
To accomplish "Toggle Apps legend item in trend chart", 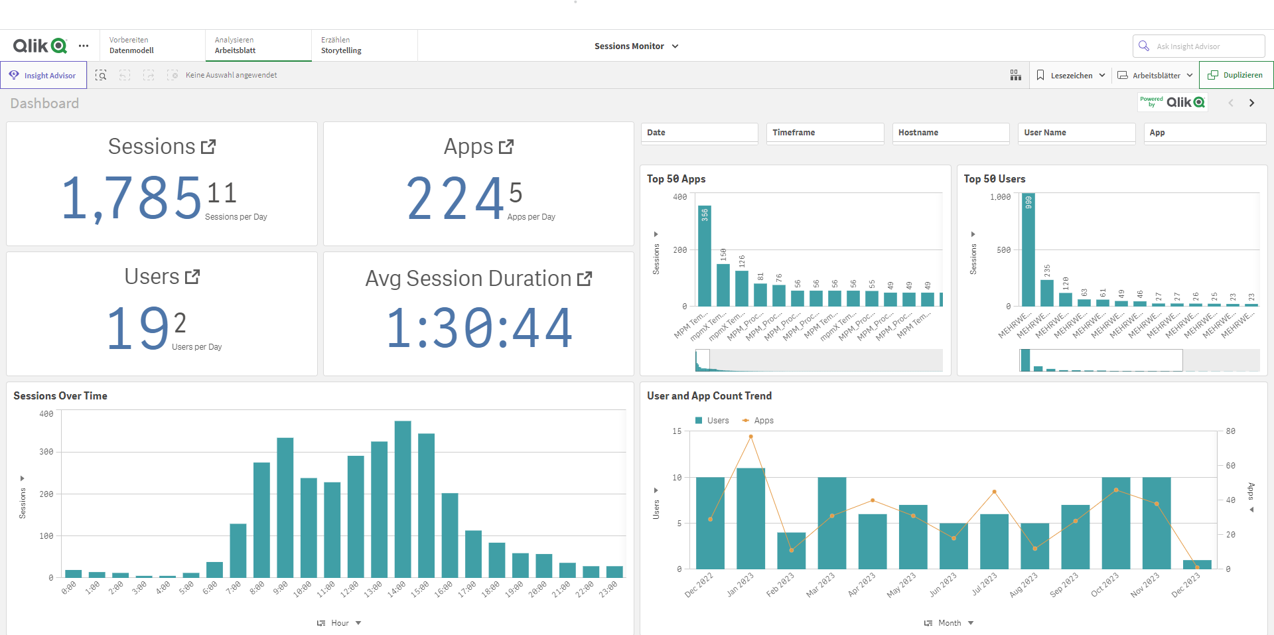I will click(758, 421).
